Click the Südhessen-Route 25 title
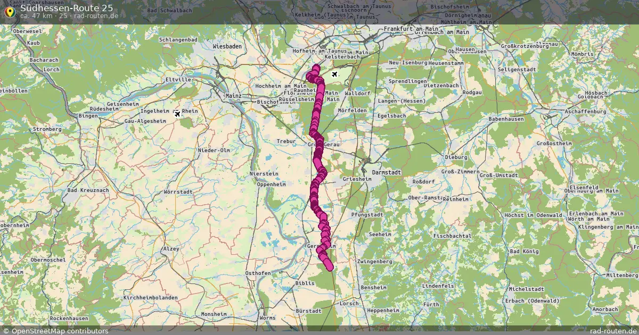639x335 pixels. click(67, 7)
